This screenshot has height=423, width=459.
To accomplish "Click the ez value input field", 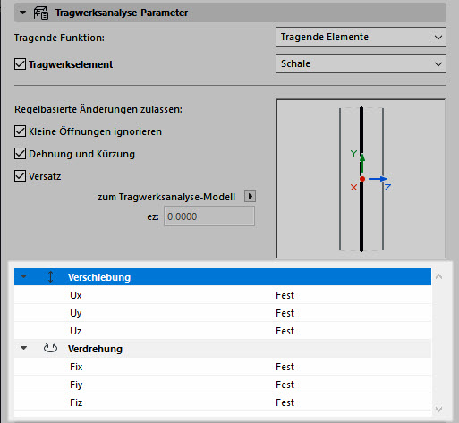I will point(209,216).
